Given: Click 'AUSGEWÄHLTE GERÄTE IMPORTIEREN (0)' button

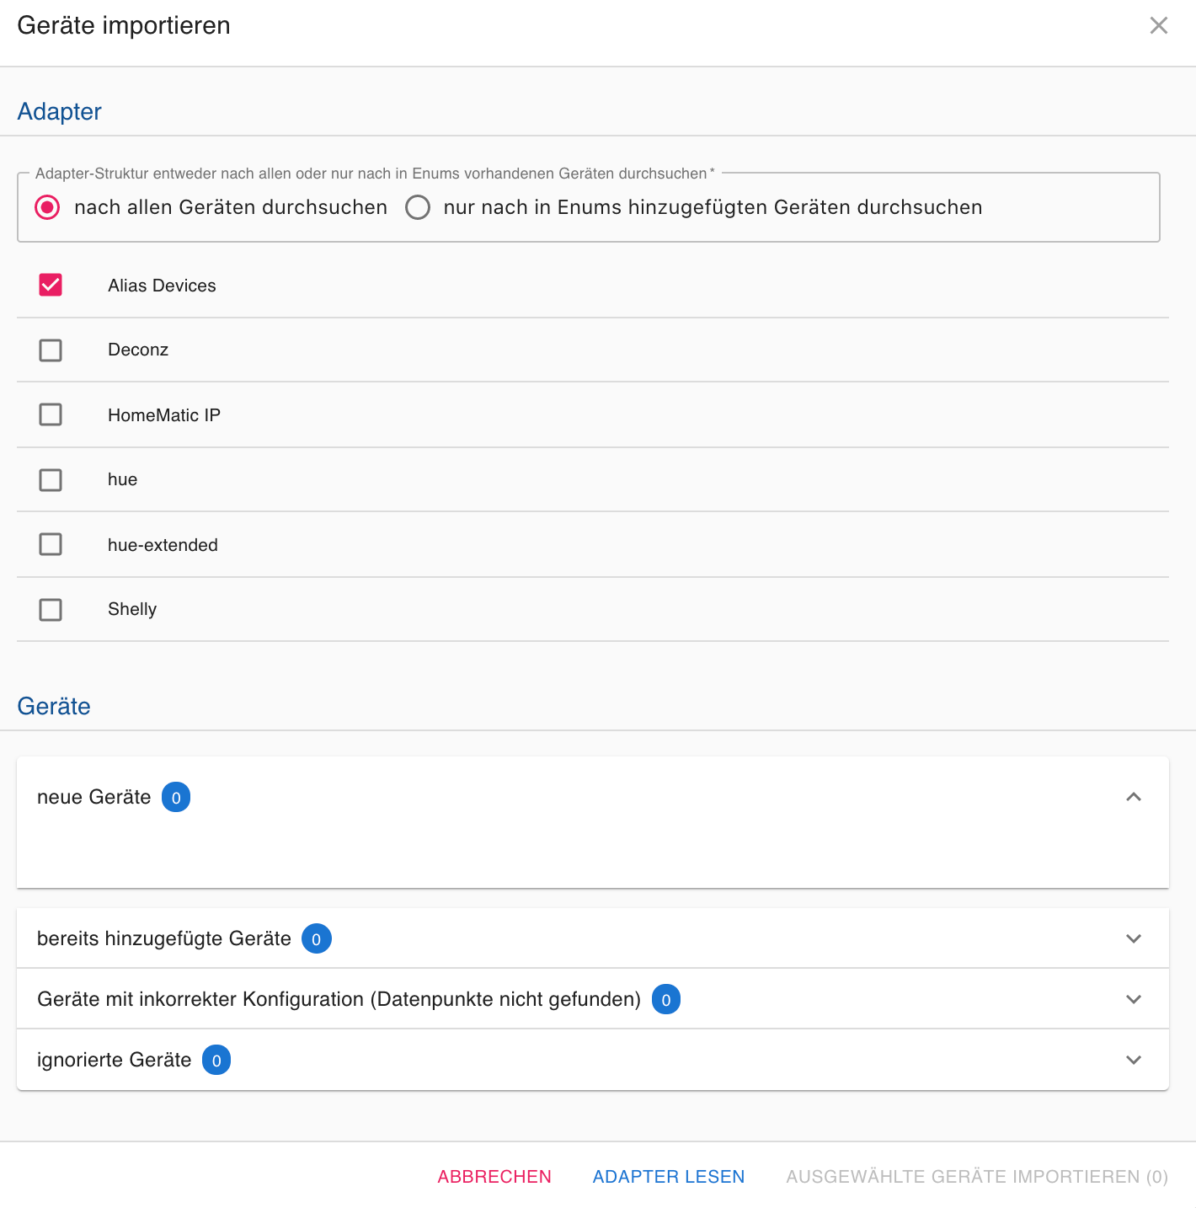Looking at the screenshot, I should [x=977, y=1177].
